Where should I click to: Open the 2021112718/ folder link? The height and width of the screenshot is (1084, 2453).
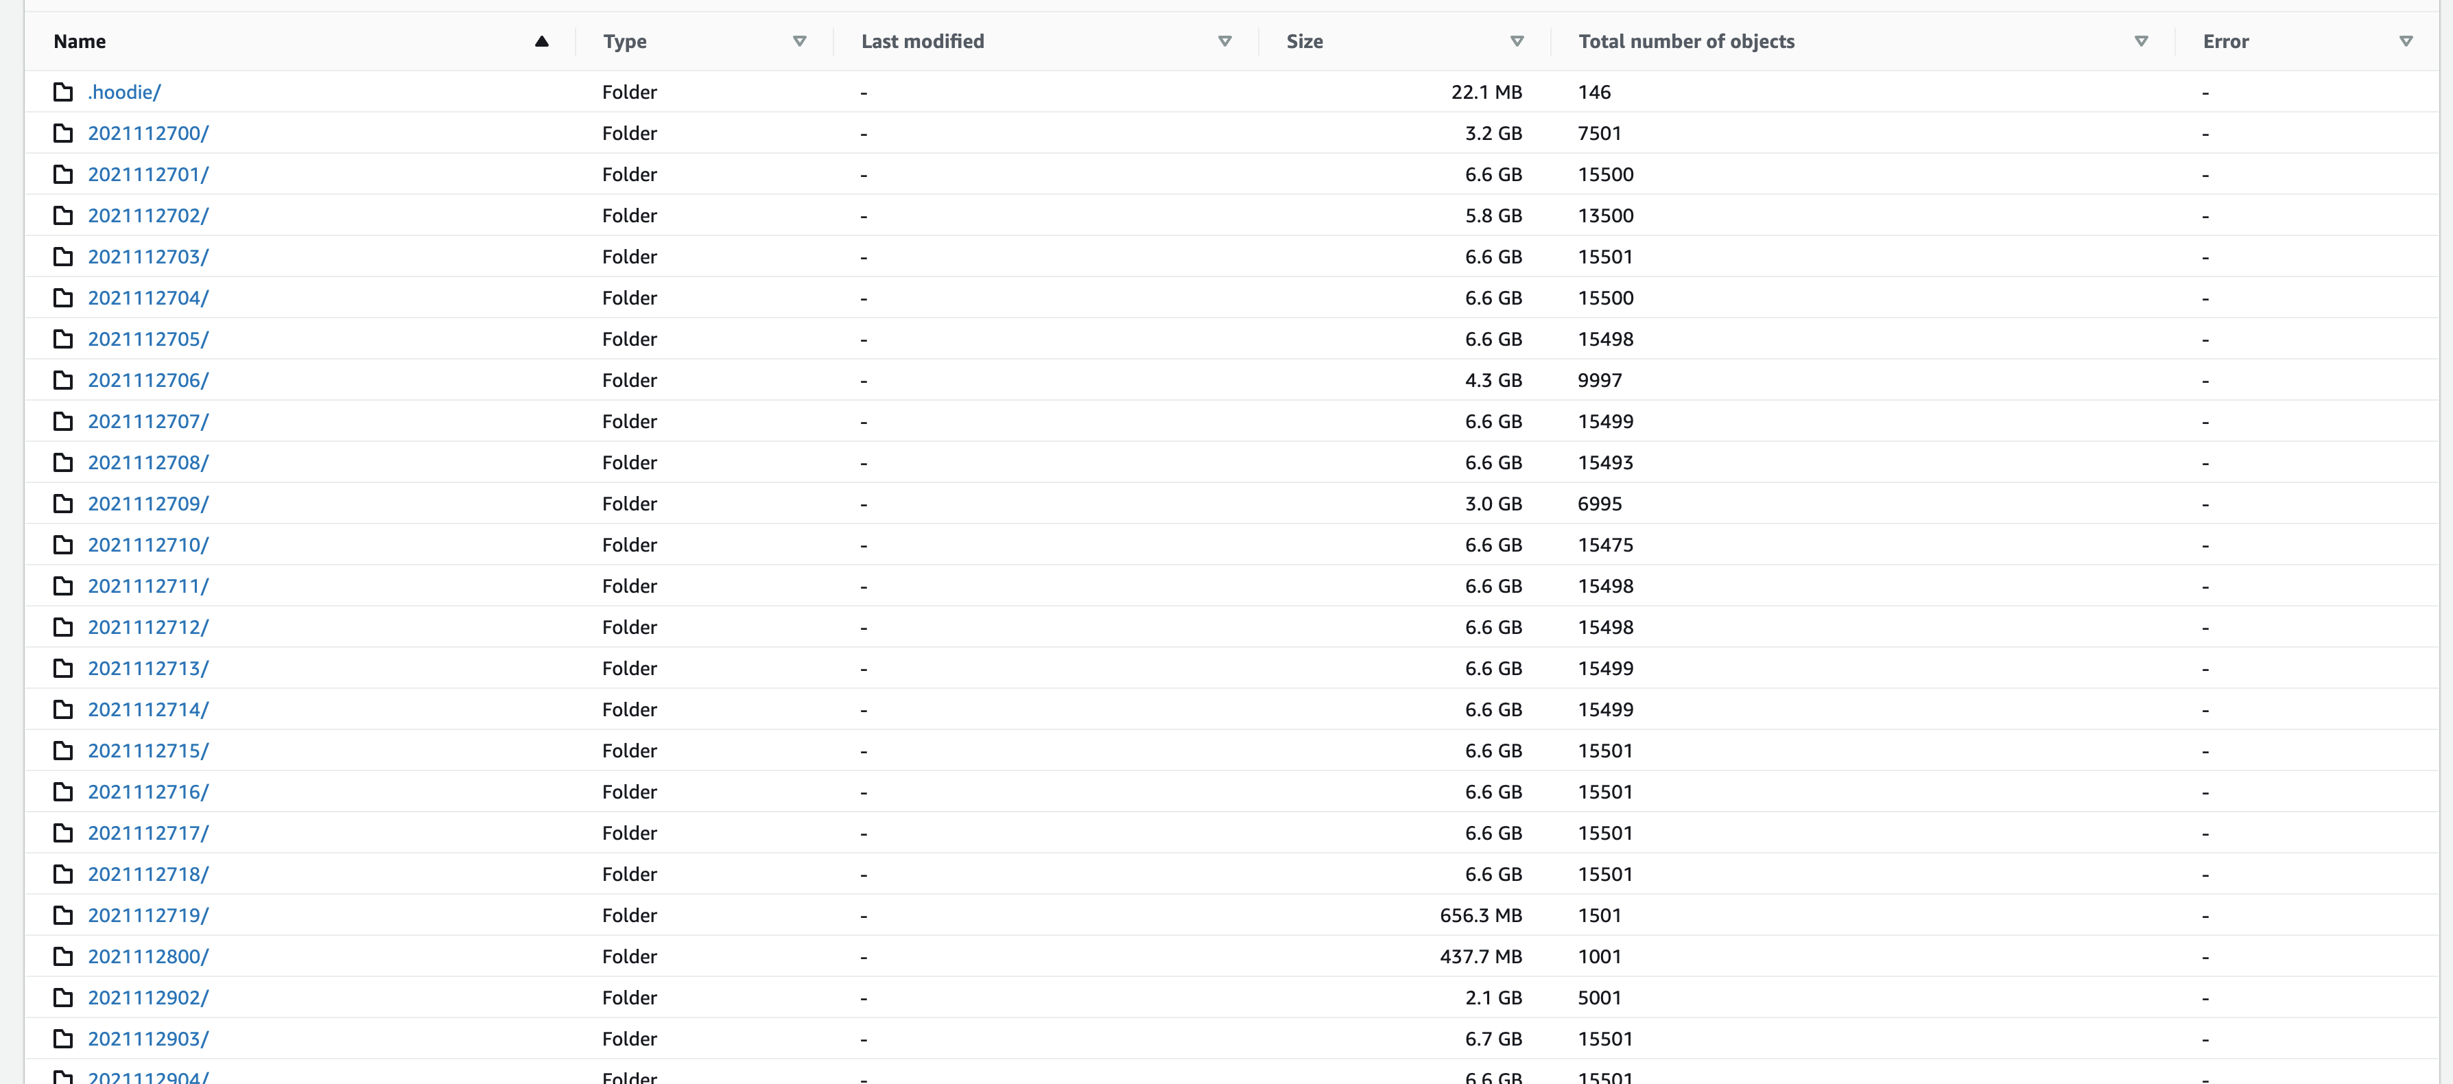point(147,875)
